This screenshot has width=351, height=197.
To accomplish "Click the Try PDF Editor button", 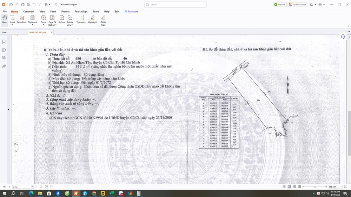I will point(297,5).
